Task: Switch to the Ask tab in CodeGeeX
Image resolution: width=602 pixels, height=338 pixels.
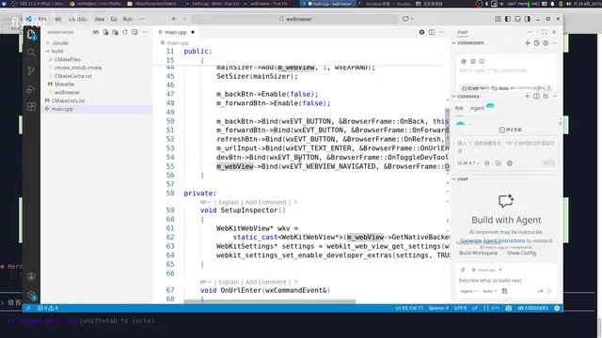Action: pos(459,108)
